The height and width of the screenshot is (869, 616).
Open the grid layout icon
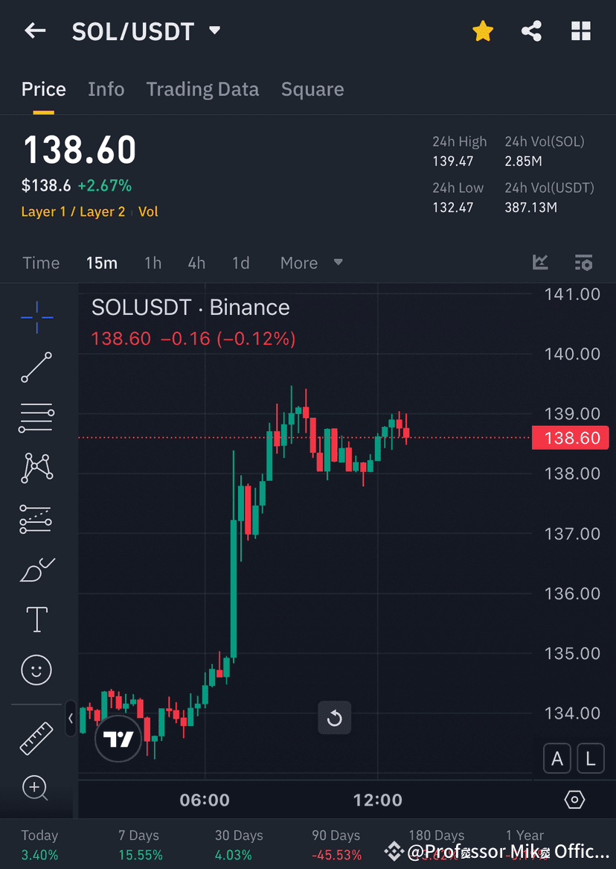[x=580, y=31]
